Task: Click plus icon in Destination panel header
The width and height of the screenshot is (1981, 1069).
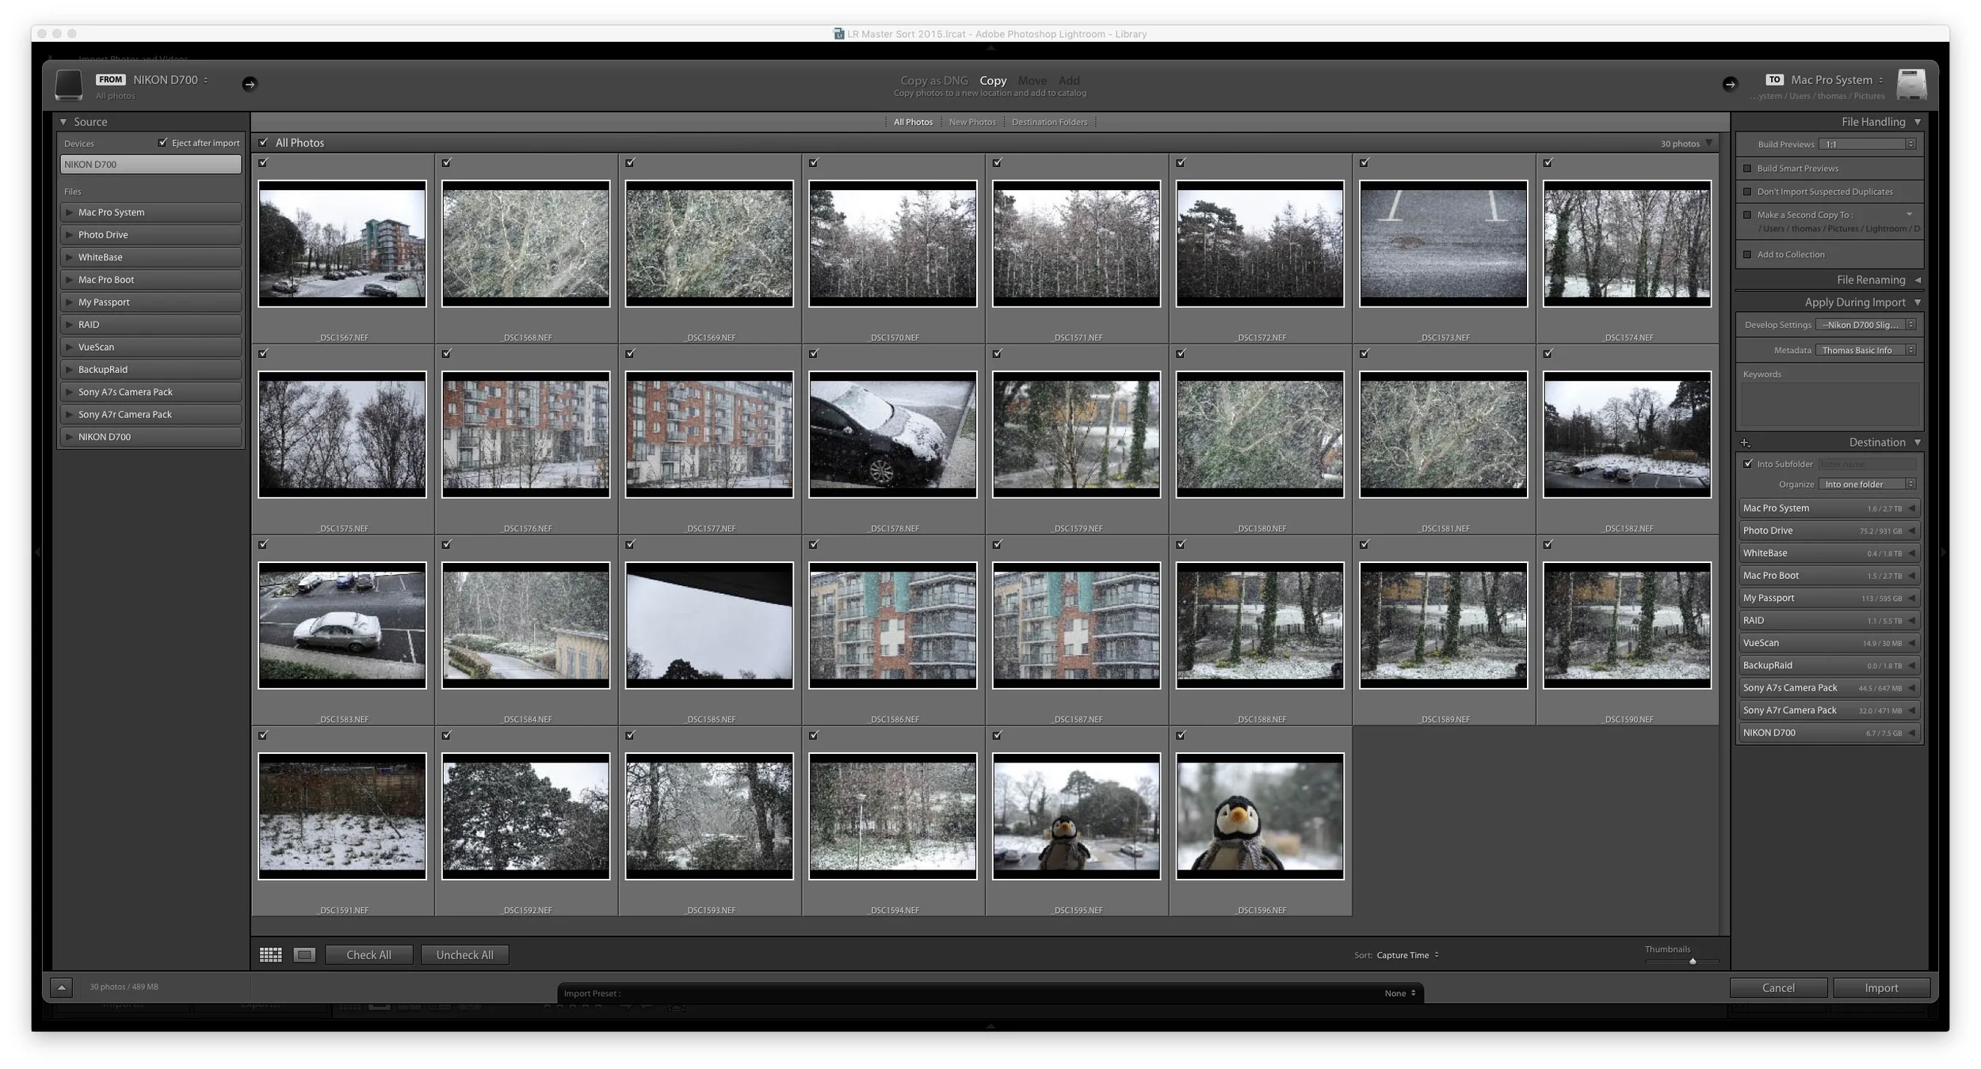Action: point(1744,443)
